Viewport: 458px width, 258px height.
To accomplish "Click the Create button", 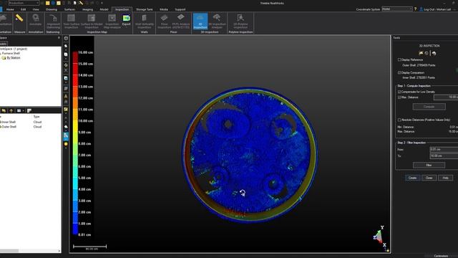I will [x=412, y=178].
